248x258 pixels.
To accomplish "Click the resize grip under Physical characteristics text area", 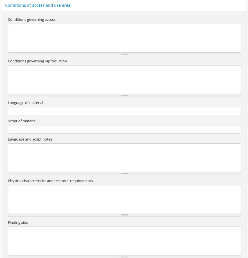I will click(124, 215).
